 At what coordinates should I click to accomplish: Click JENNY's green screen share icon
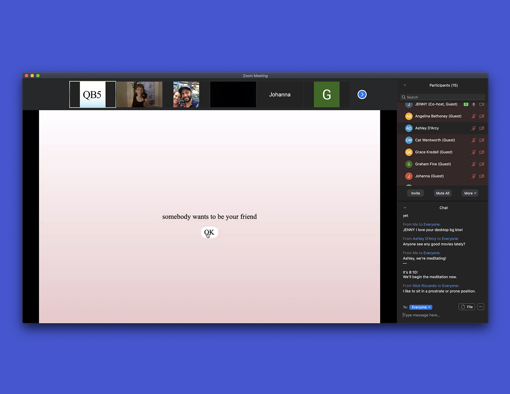[466, 104]
